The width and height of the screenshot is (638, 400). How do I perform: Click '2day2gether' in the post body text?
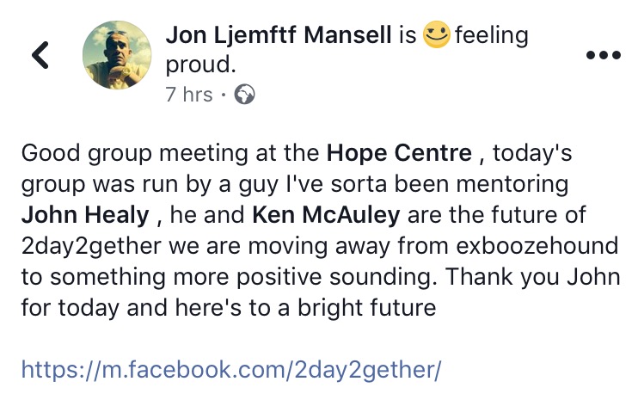pyautogui.click(x=91, y=246)
